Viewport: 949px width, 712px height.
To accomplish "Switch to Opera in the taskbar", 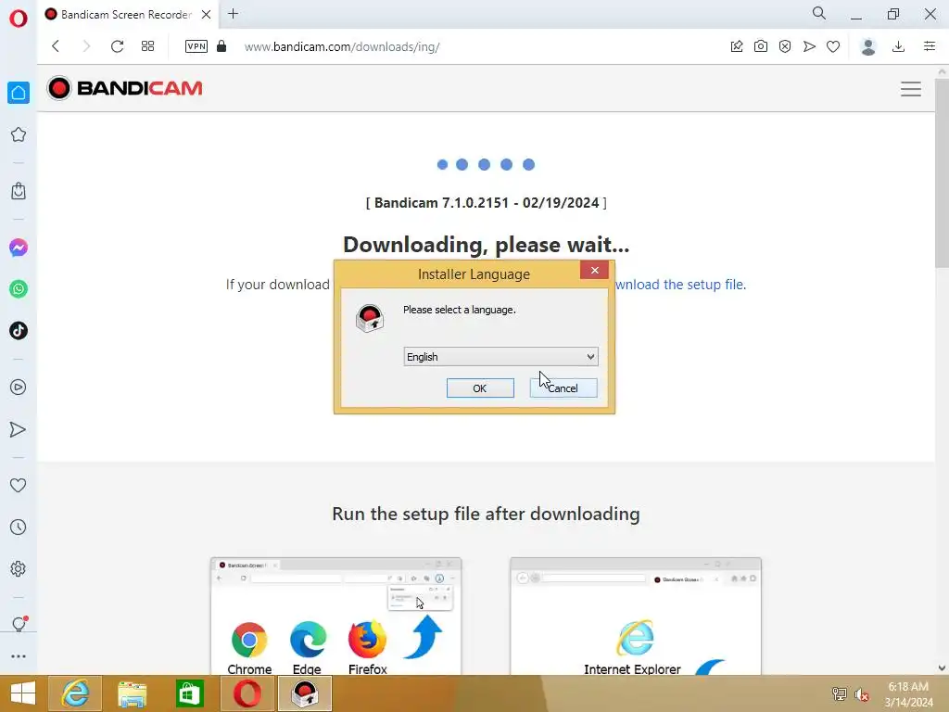I will click(x=247, y=693).
